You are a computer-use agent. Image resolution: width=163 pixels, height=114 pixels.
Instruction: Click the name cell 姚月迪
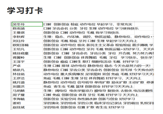tap(27, 82)
